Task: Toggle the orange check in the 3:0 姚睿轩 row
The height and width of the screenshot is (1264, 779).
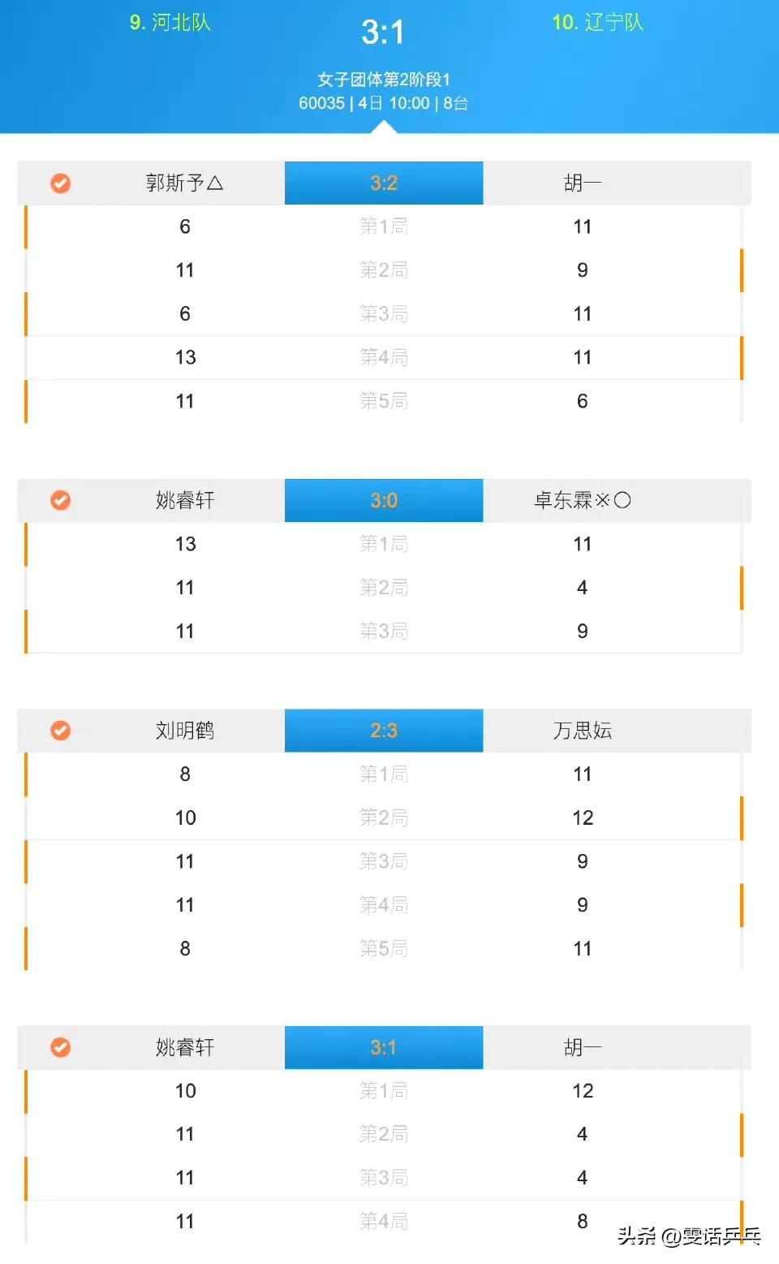Action: (x=60, y=500)
